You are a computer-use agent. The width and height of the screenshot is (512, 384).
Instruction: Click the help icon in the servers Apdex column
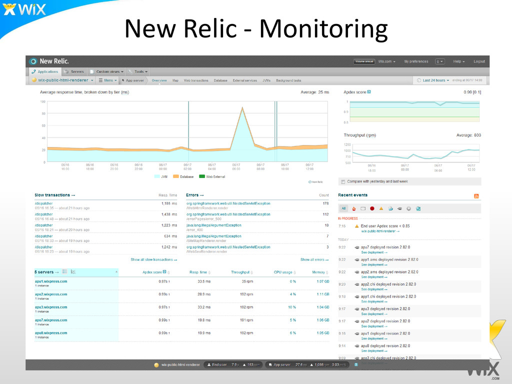164,272
